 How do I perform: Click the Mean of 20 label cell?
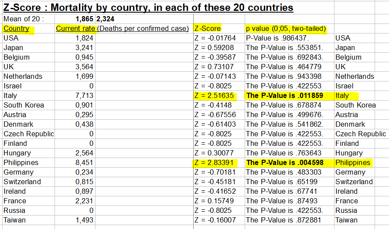click(x=29, y=19)
